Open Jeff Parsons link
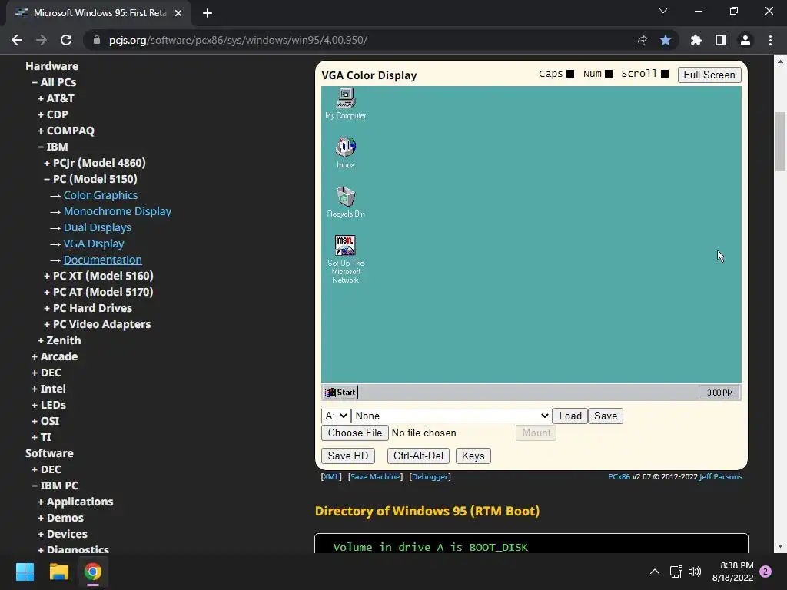This screenshot has height=590, width=787. 721,476
